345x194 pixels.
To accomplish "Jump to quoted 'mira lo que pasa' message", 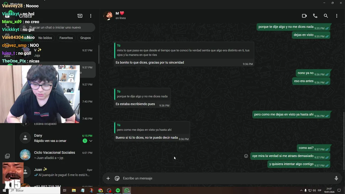I will (184, 50).
